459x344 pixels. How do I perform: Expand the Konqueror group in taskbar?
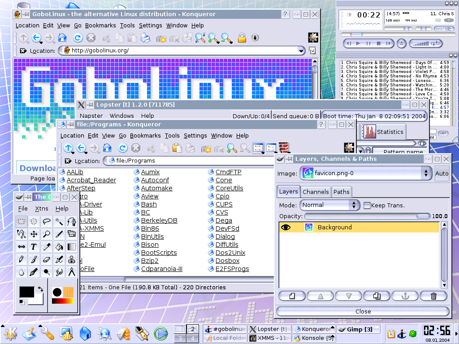[x=332, y=327]
